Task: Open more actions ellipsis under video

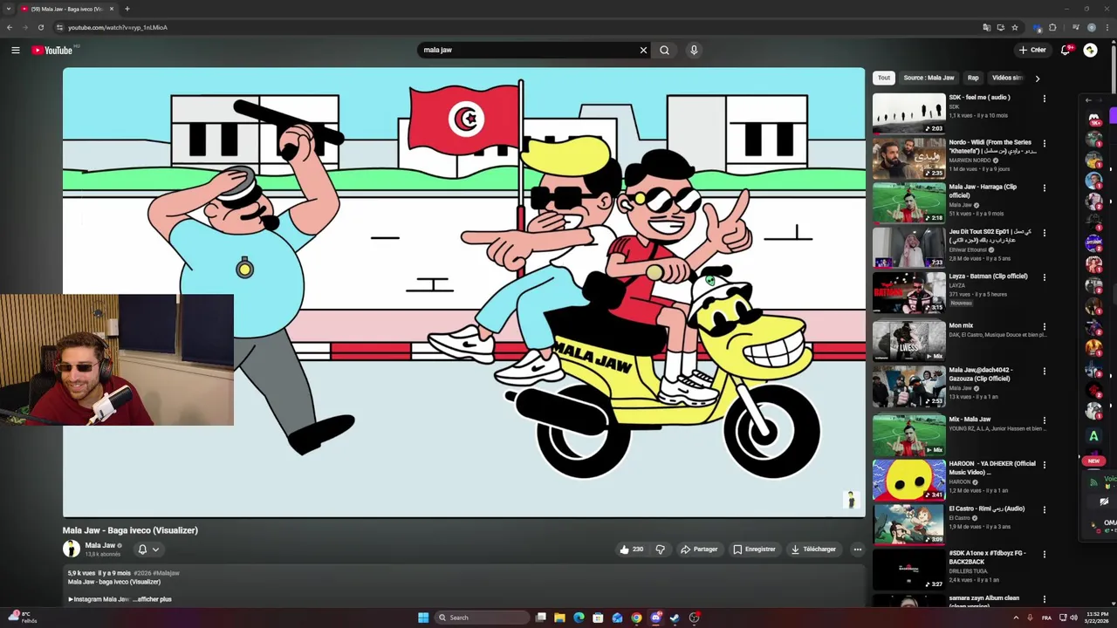Action: [857, 549]
